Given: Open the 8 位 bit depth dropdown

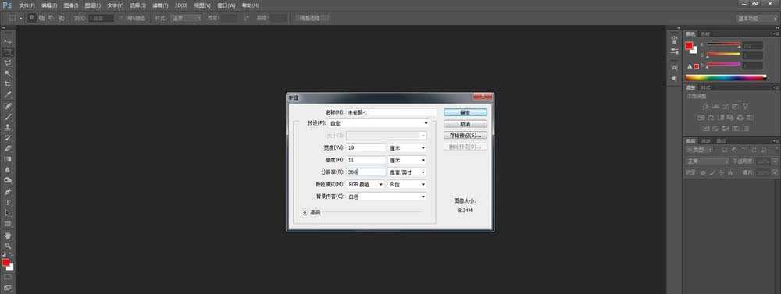Looking at the screenshot, I should 408,185.
